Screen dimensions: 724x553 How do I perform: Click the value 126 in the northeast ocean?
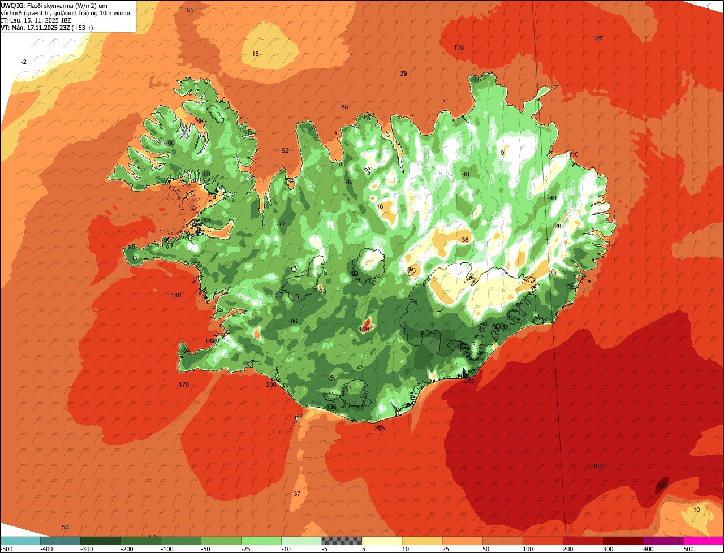(597, 38)
